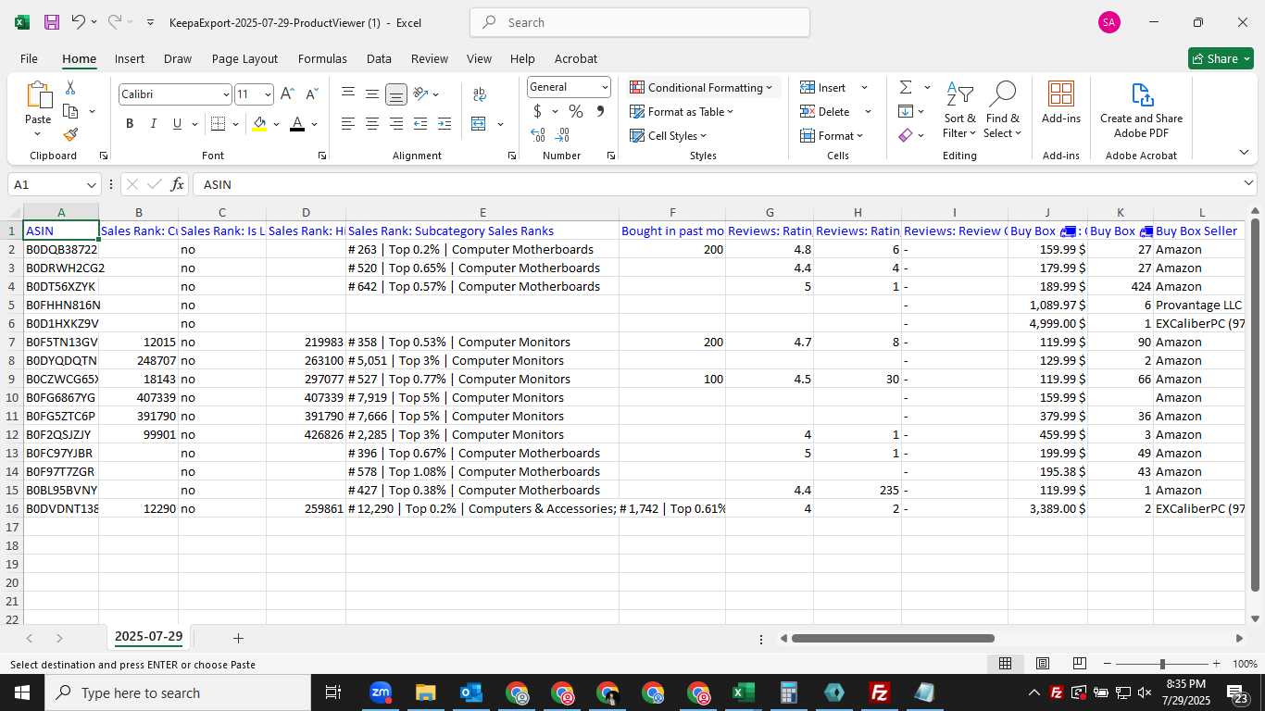Viewport: 1265px width, 711px height.
Task: Switch to the Data ribbon tab
Action: click(379, 58)
